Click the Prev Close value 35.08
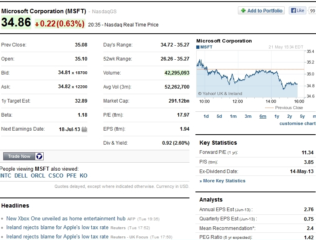This screenshot has width=316, height=240. pos(81,45)
